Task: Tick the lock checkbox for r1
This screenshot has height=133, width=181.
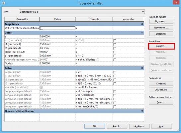Action: (x=115, y=44)
